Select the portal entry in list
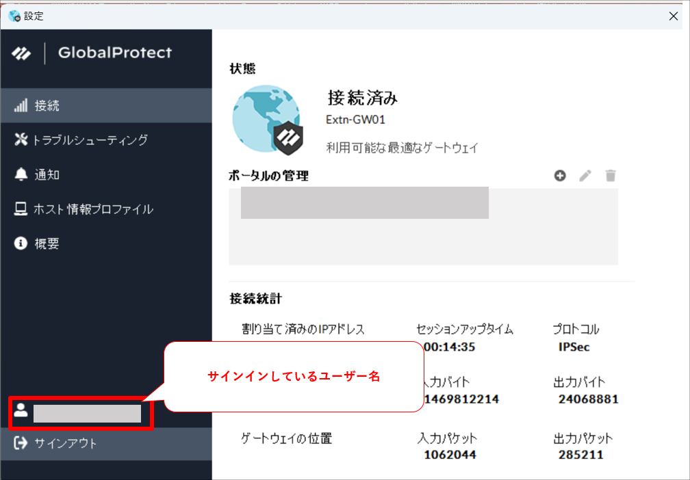Image resolution: width=690 pixels, height=480 pixels. click(x=364, y=202)
